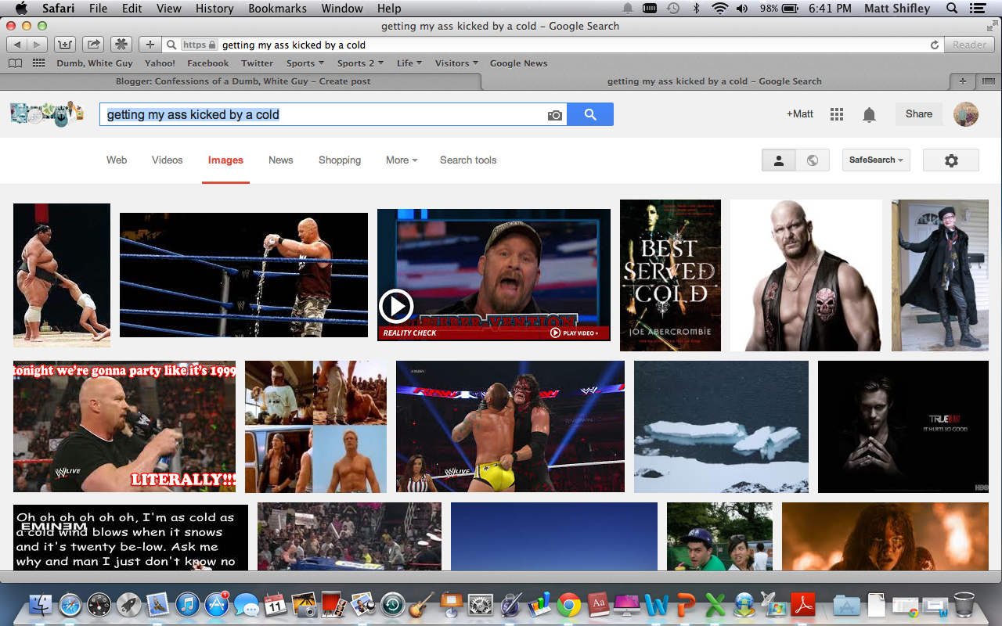Open a new tab with the plus button beside the address bar
1002x626 pixels.
150,45
